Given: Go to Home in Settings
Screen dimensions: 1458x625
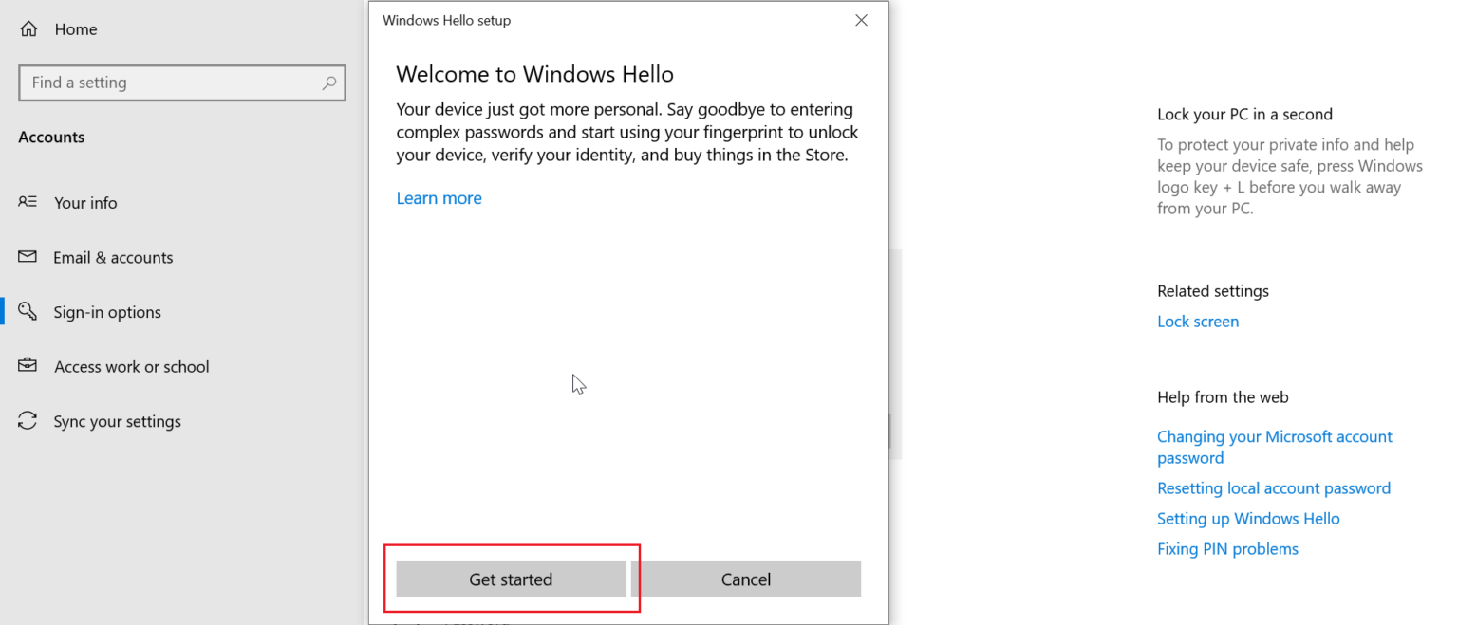Looking at the screenshot, I should tap(76, 29).
